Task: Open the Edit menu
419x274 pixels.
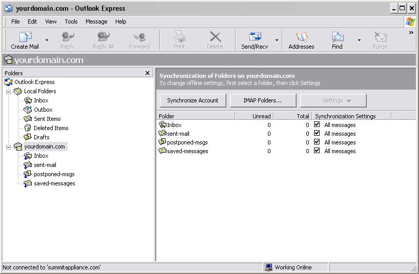Action: pyautogui.click(x=32, y=22)
